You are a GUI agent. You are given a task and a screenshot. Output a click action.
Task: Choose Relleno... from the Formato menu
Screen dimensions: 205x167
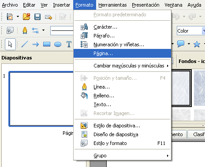[x=122, y=96]
